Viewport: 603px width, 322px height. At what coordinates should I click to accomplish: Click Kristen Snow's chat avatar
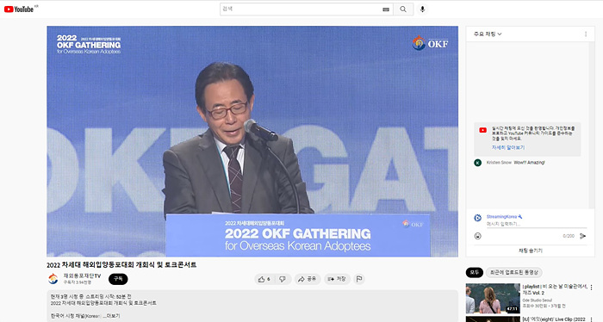477,163
